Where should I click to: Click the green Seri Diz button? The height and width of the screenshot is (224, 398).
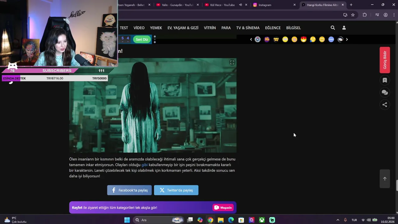pyautogui.click(x=142, y=39)
